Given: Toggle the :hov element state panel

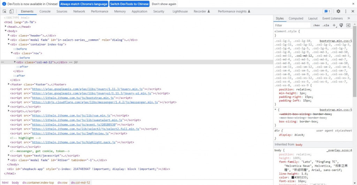Looking at the screenshot, I should coord(316,25).
